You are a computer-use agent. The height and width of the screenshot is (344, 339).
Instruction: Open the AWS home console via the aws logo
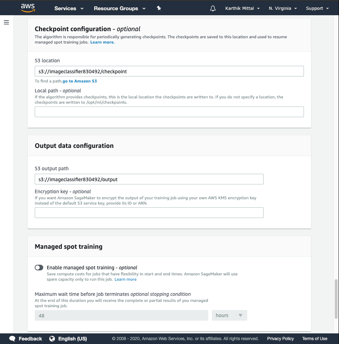28,7
